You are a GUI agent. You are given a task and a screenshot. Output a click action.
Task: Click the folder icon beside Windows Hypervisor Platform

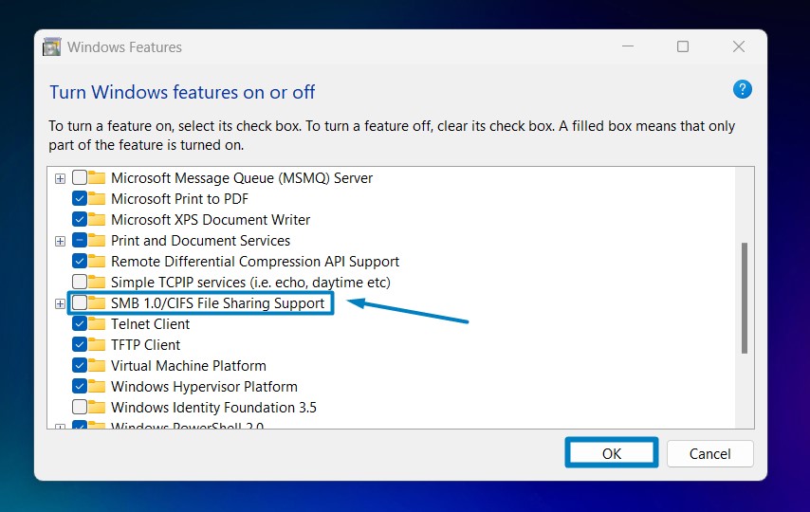pyautogui.click(x=97, y=386)
